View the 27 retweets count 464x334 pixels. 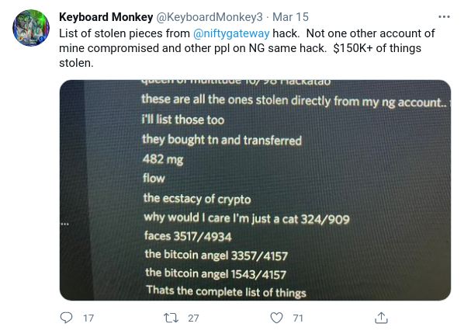click(x=193, y=318)
